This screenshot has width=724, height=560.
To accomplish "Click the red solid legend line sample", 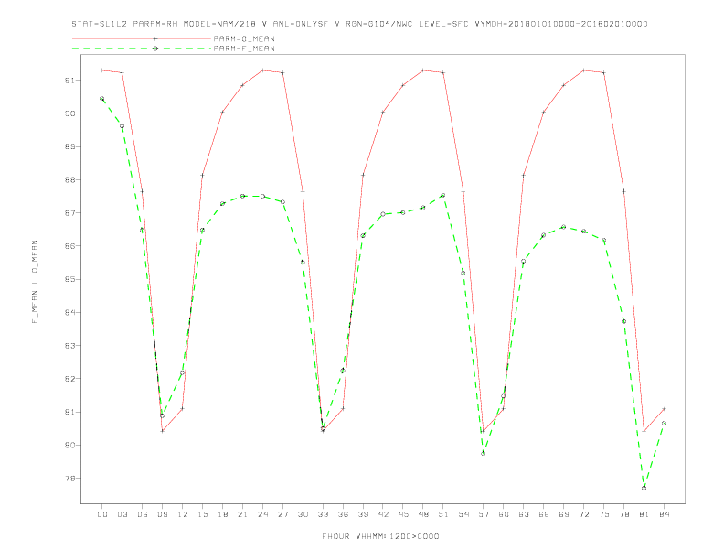I will point(142,38).
